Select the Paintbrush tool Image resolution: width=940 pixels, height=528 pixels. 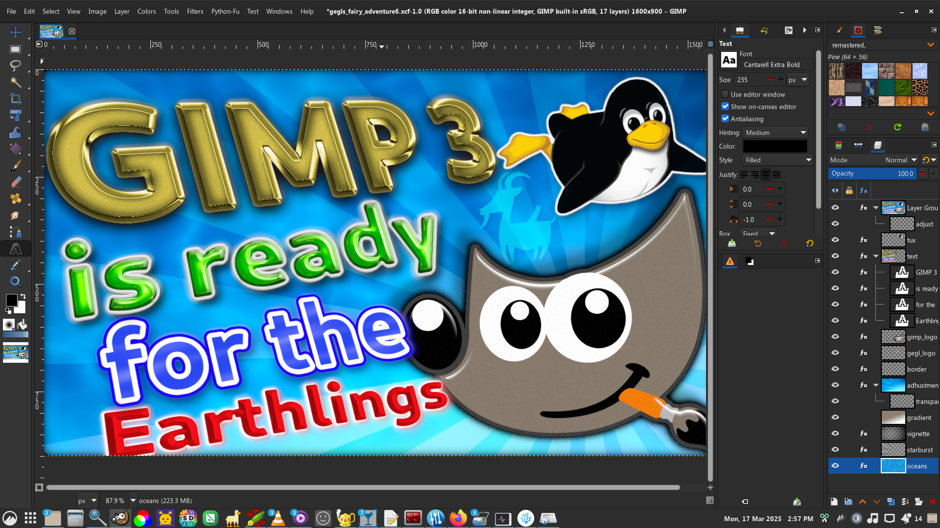(x=16, y=165)
